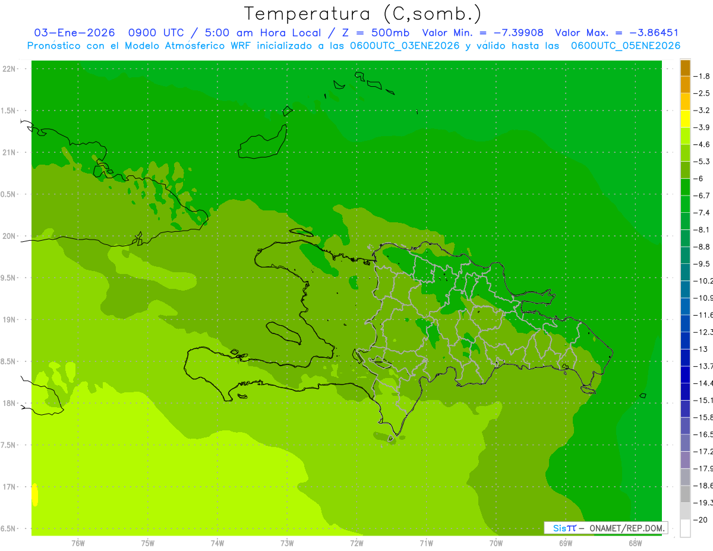Click the small yellow hotspot near 17N on the map
The width and height of the screenshot is (713, 551).
[34, 495]
